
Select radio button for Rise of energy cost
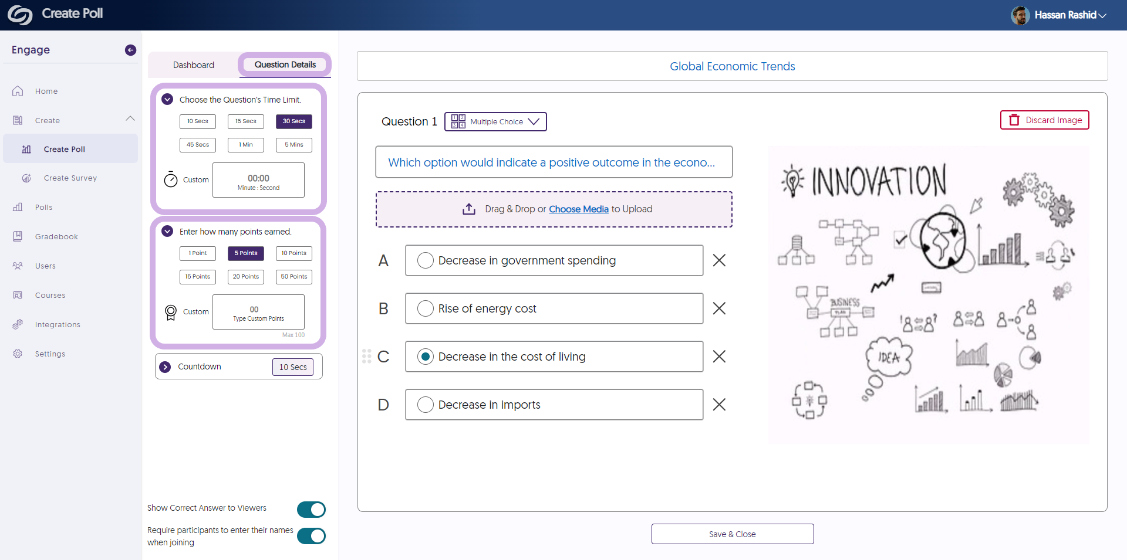click(425, 308)
